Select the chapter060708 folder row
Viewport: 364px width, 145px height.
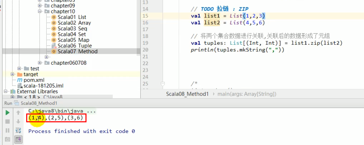click(x=69, y=63)
